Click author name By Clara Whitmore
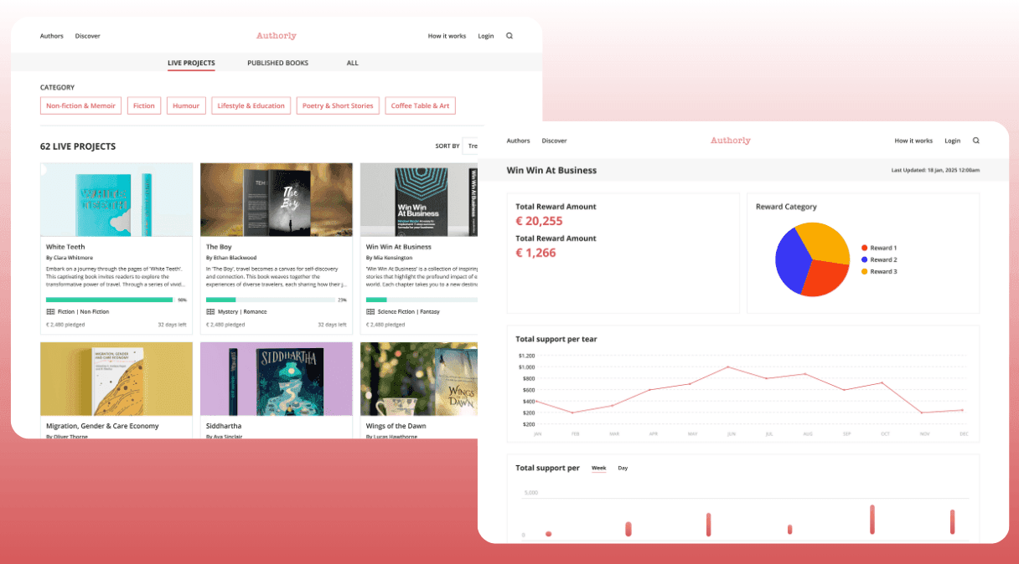Image resolution: width=1019 pixels, height=564 pixels. (x=70, y=258)
